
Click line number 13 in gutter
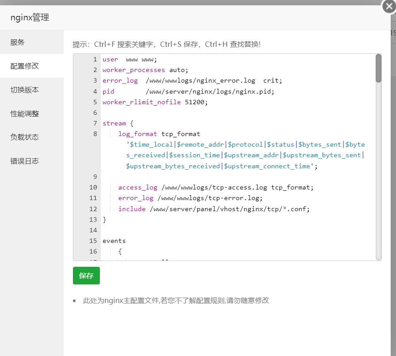pyautogui.click(x=93, y=220)
